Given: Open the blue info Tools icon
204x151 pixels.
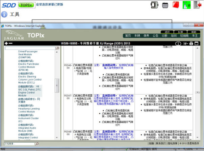Looking at the screenshot, I should pyautogui.click(x=4, y=14).
